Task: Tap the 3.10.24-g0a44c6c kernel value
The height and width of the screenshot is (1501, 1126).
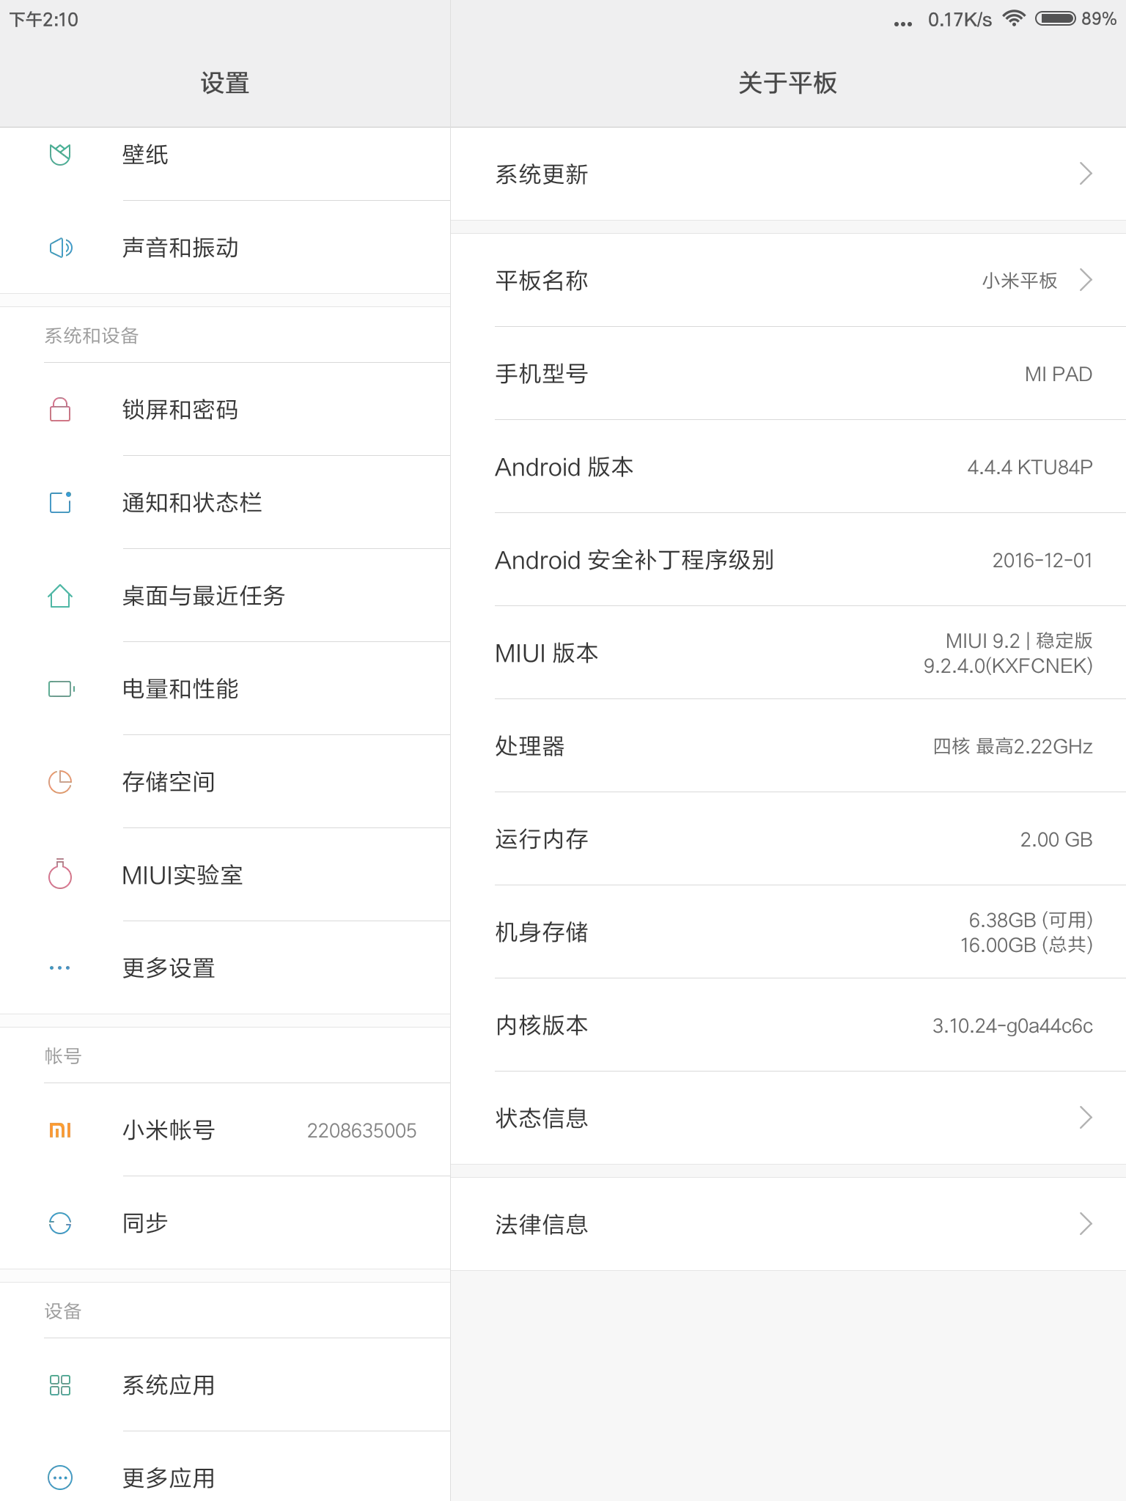Action: (x=1012, y=1026)
